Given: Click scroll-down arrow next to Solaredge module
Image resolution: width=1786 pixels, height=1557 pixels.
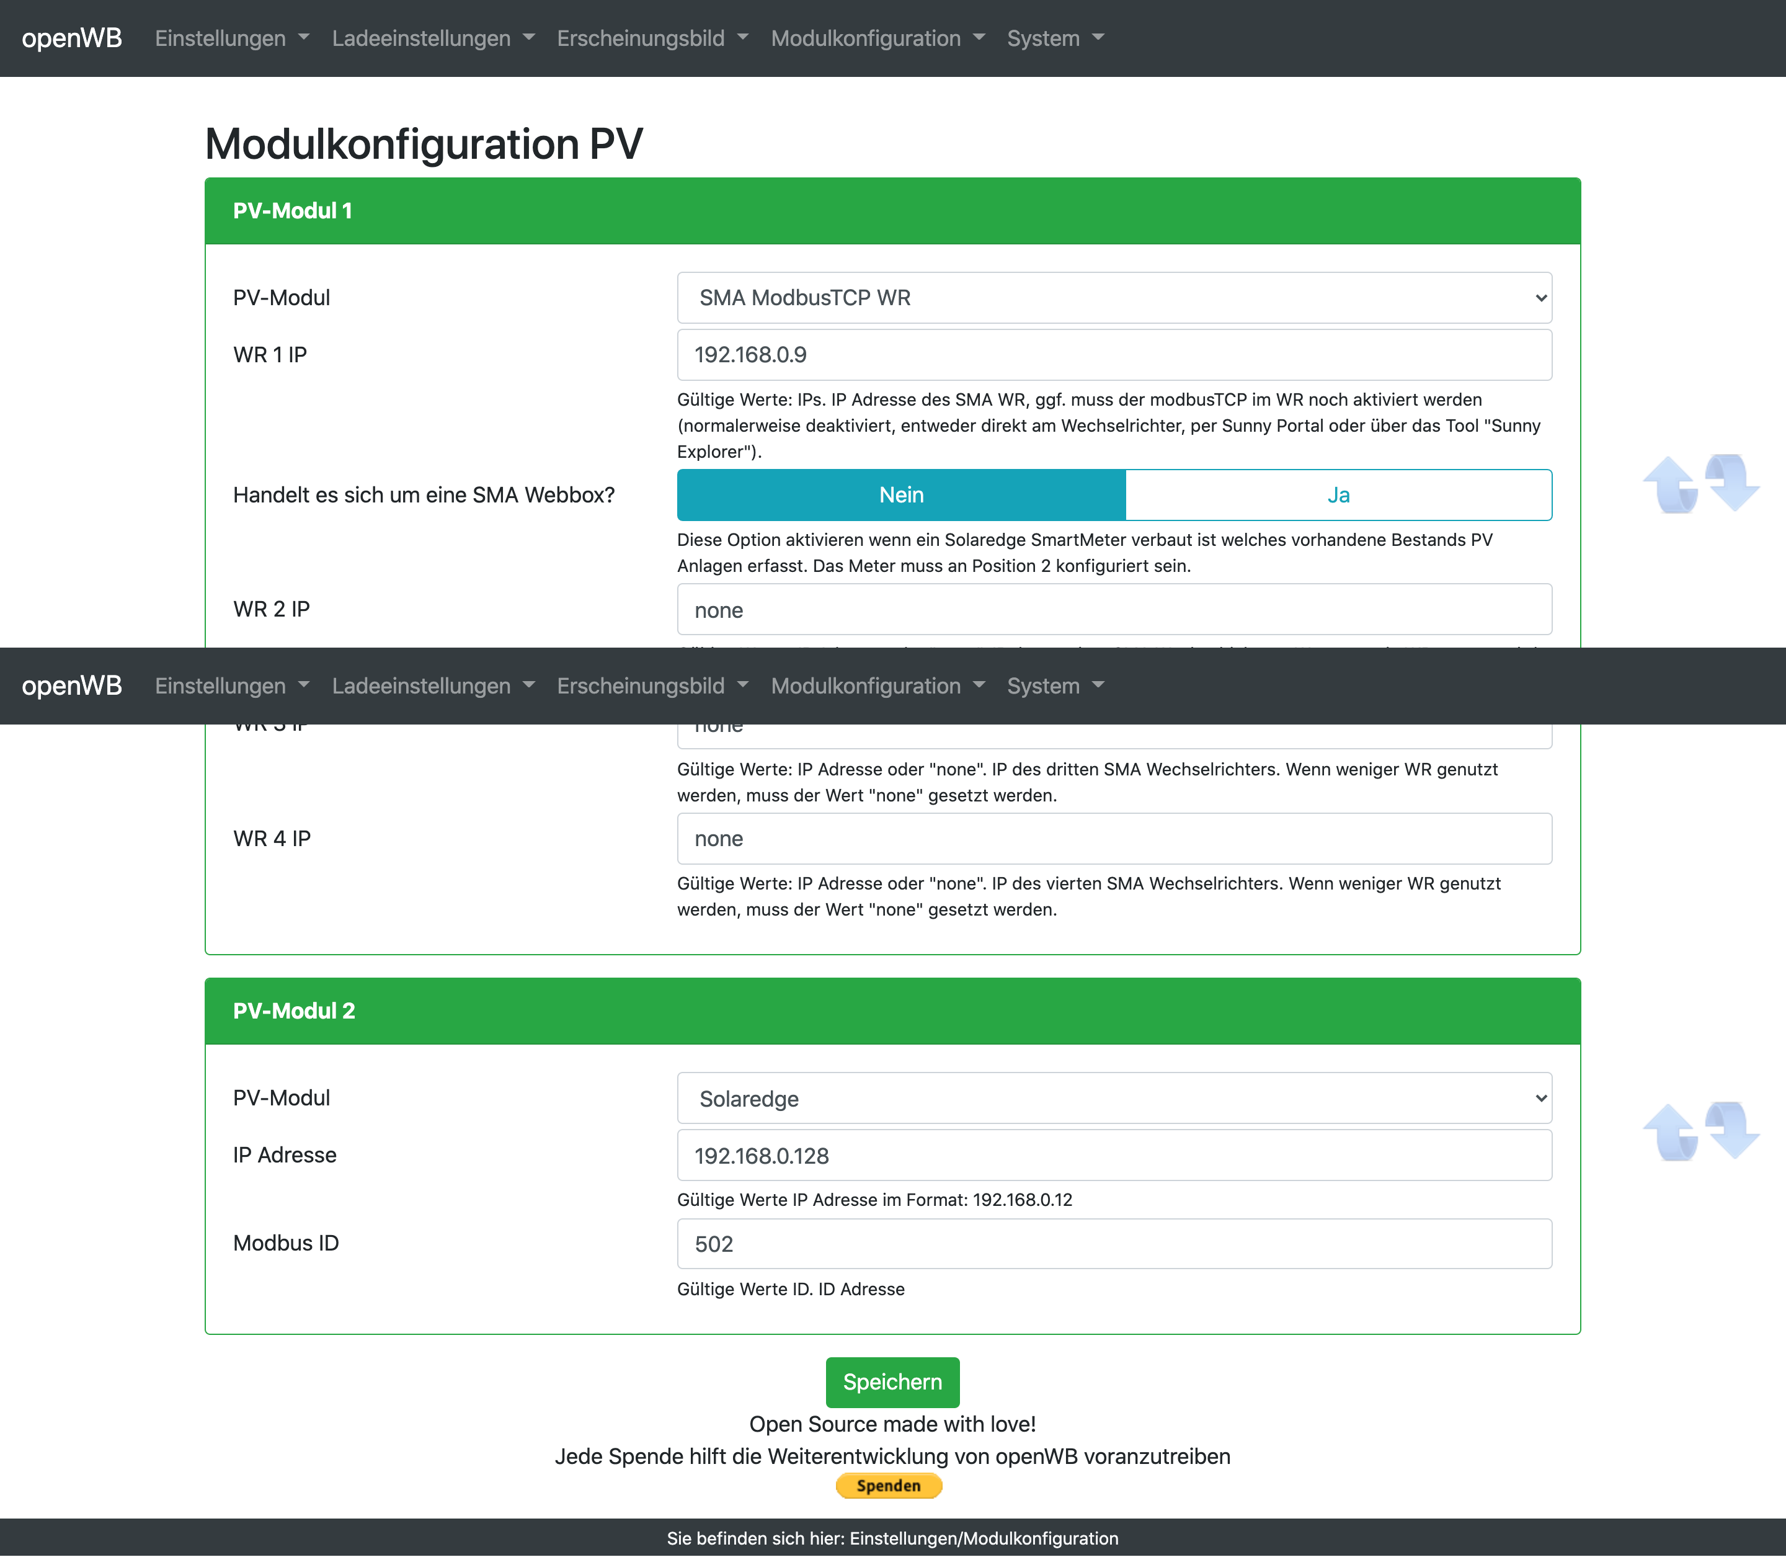Looking at the screenshot, I should (x=1732, y=1130).
